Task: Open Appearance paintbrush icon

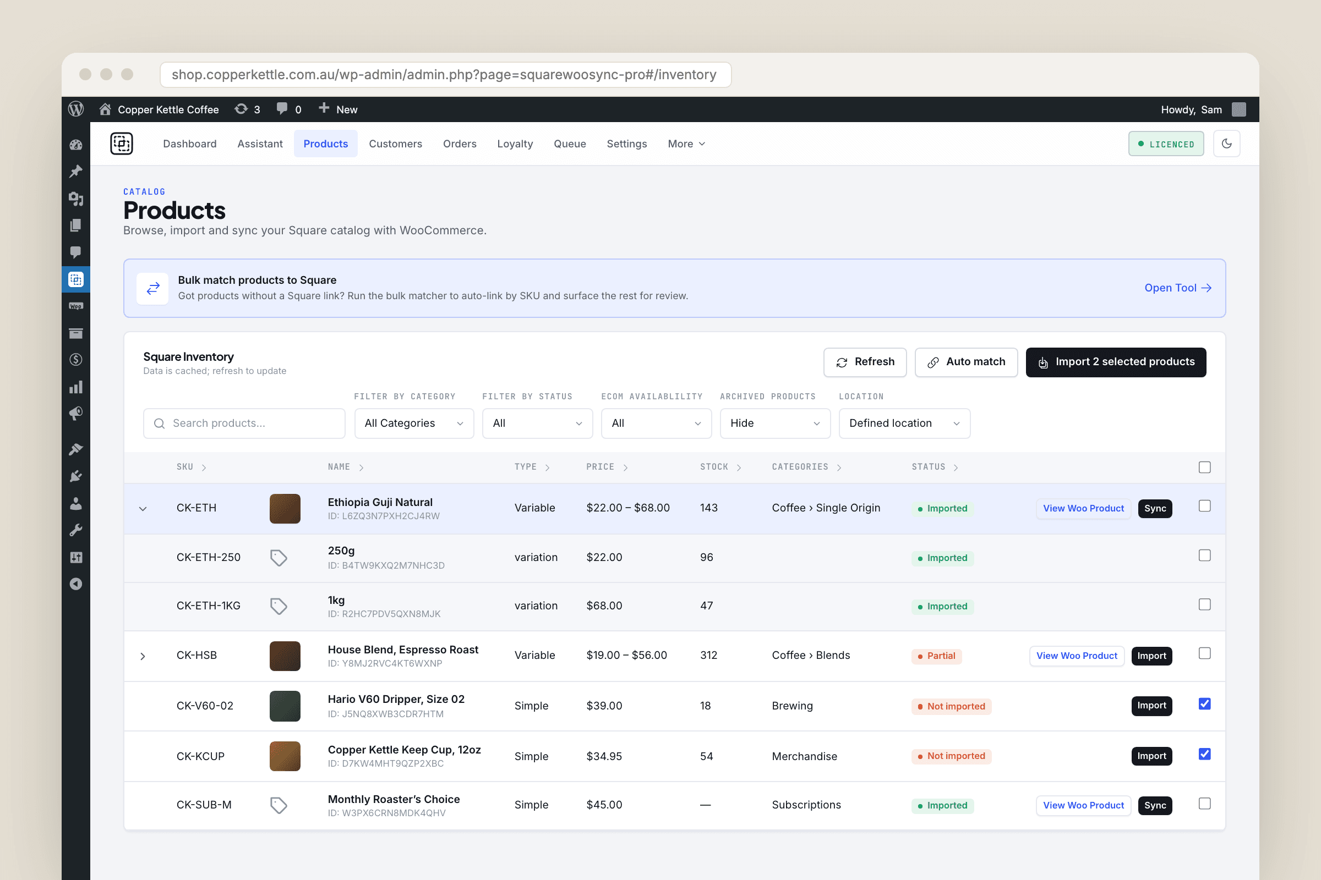Action: [x=76, y=449]
